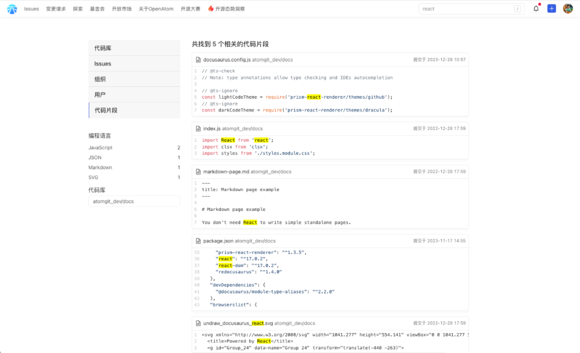Open atomgit_dev/docs repo beside index.js
The image size is (580, 353).
(242, 129)
